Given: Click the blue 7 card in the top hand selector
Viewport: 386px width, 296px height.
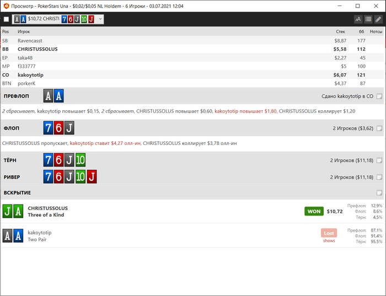Looking at the screenshot, I should pos(65,19).
